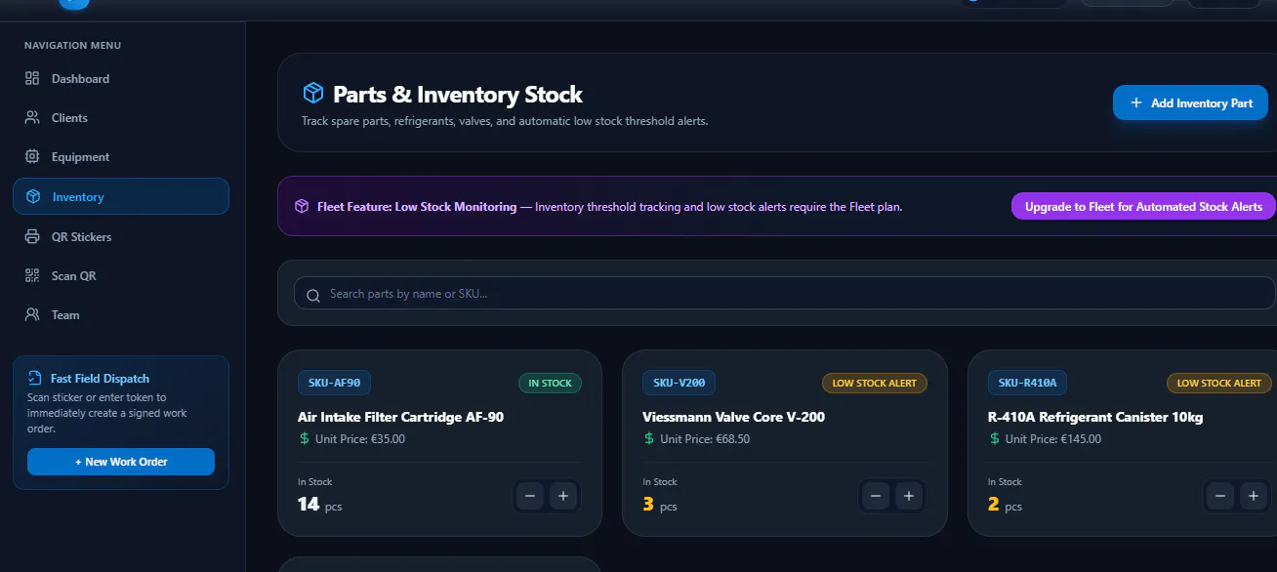
Task: Click the Parts & Inventory Stock heading
Action: tap(458, 95)
